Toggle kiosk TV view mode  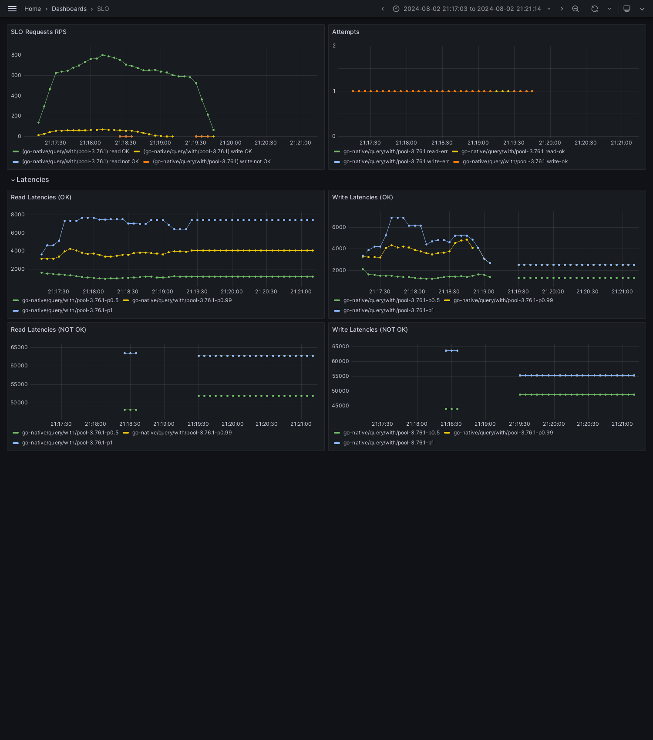pyautogui.click(x=627, y=9)
